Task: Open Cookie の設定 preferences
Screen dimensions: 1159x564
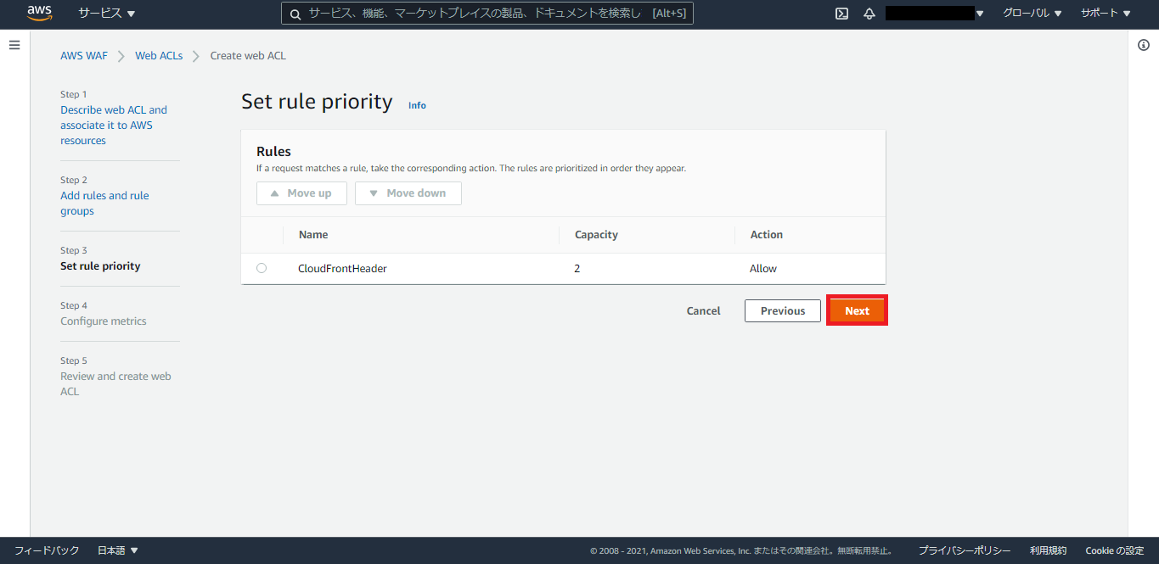Action: (x=1116, y=550)
